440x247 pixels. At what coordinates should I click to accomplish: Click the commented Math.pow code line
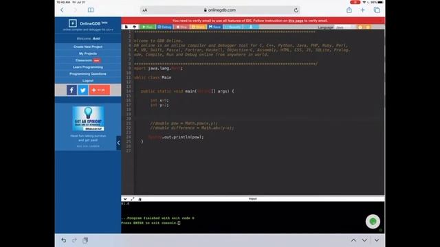coord(184,123)
